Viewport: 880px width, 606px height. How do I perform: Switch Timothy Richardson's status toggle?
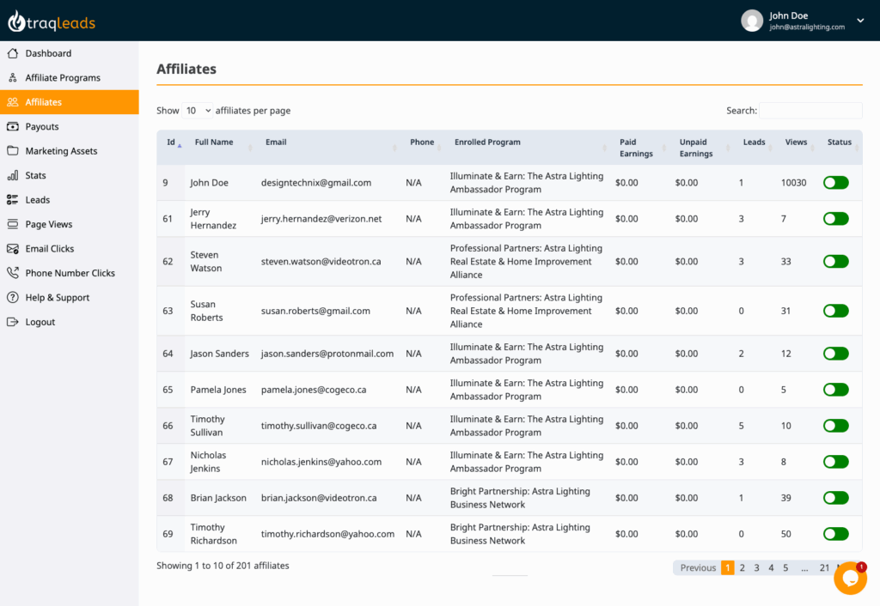[x=835, y=533]
